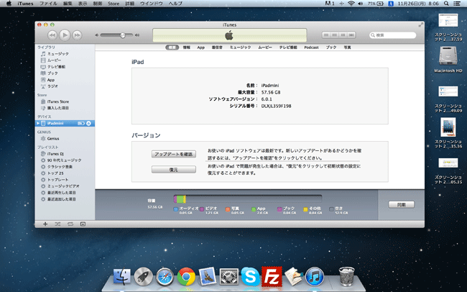Click the Spotlight magnifier in menu bar

click(x=446, y=4)
